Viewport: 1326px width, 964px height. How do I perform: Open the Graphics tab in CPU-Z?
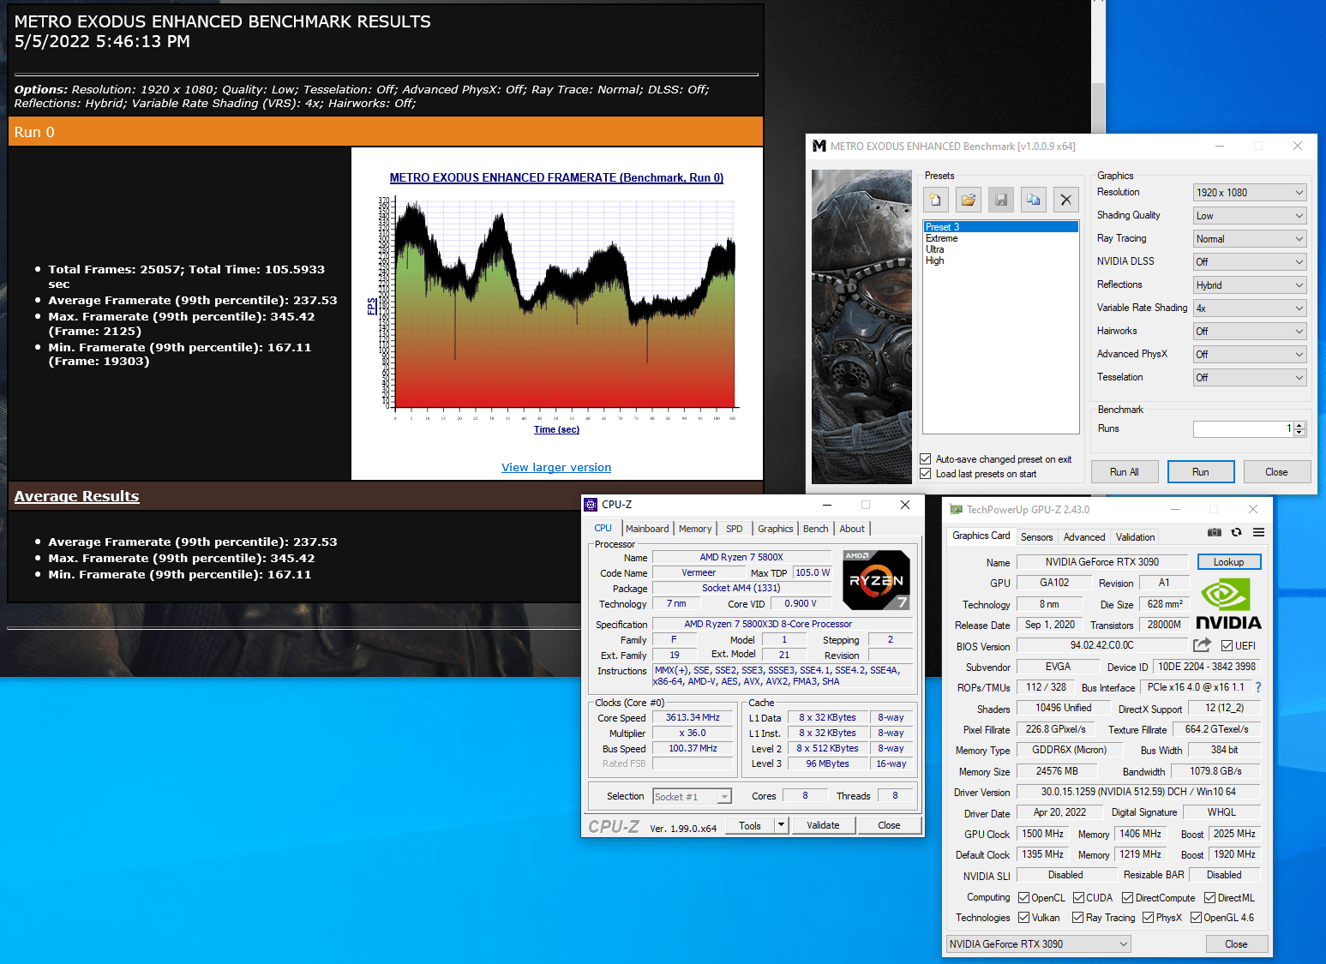(x=776, y=529)
